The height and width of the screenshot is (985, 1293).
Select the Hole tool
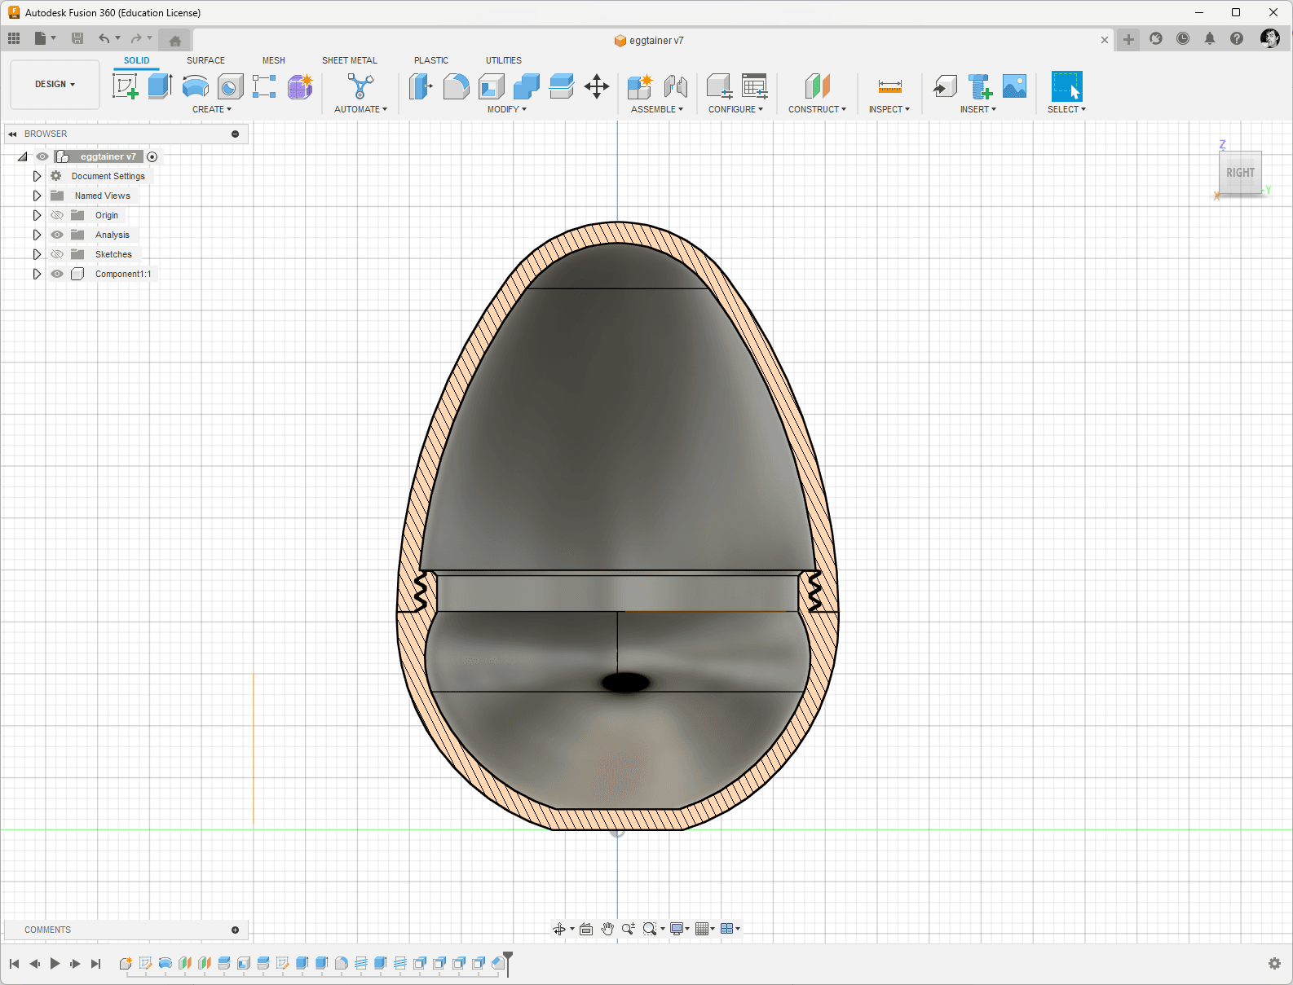click(x=231, y=86)
